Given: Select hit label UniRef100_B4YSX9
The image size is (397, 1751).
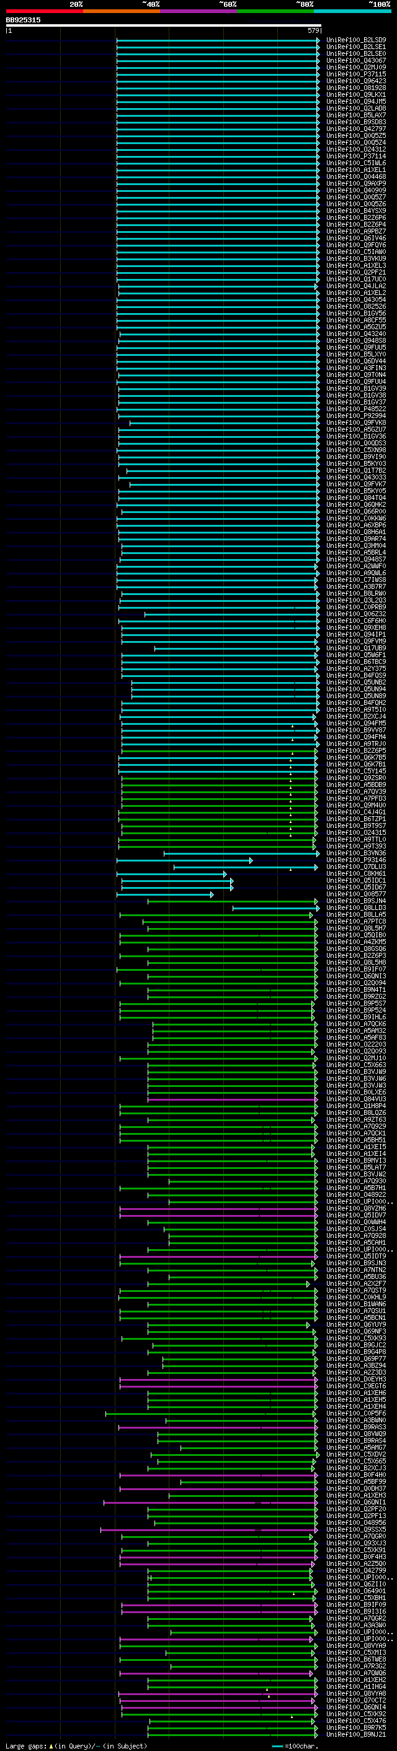Looking at the screenshot, I should (x=356, y=211).
